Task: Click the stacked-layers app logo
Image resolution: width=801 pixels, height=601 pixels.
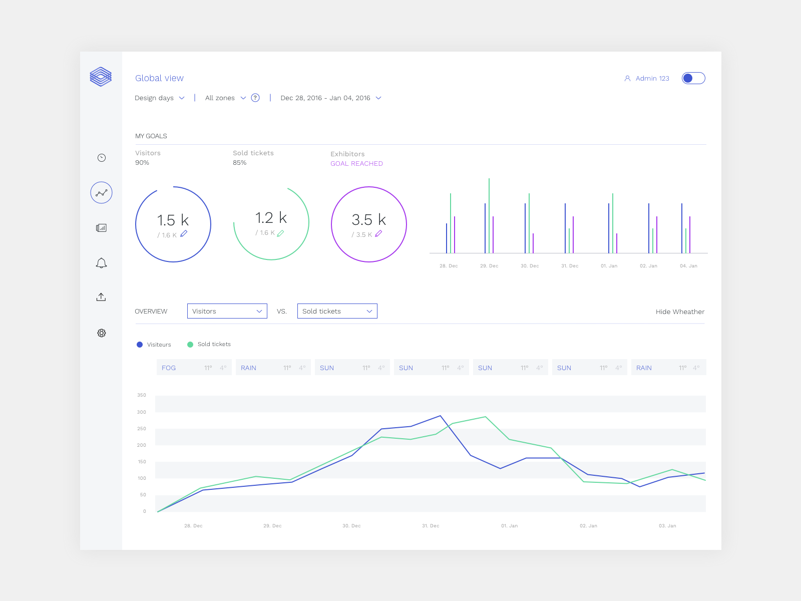Action: click(101, 77)
